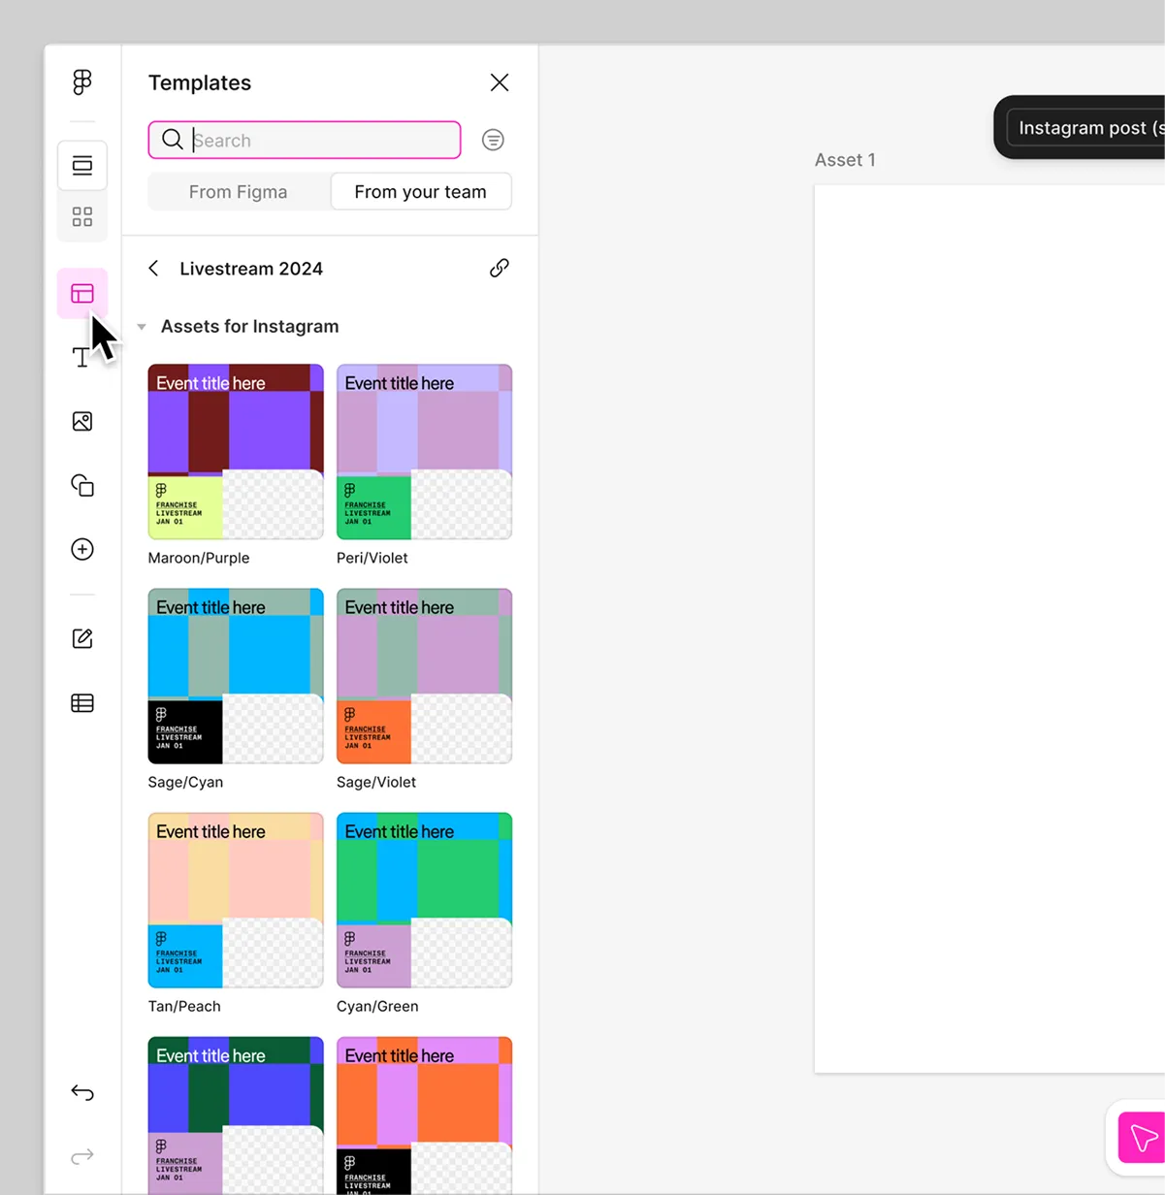Switch to the list layout view icon
Image resolution: width=1165 pixels, height=1195 pixels.
pos(82,166)
